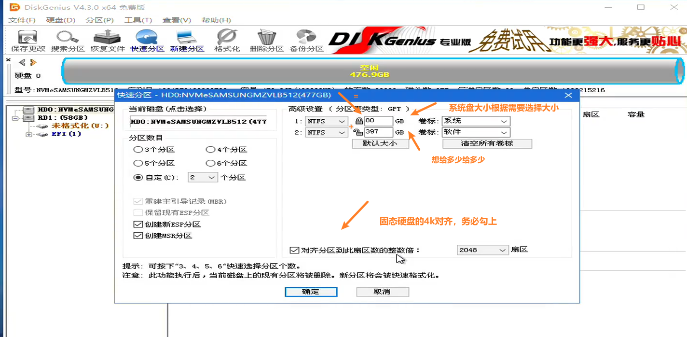Launch the 快速分区 quick partition tool
Viewport: 687px width, 337px height.
147,41
